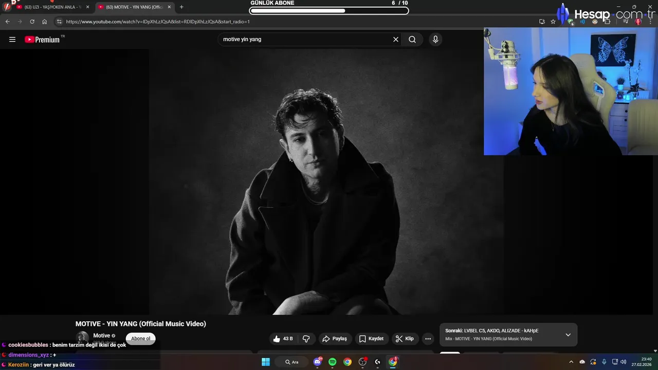Open the Motive channel name link
This screenshot has height=370, width=658.
click(102, 336)
